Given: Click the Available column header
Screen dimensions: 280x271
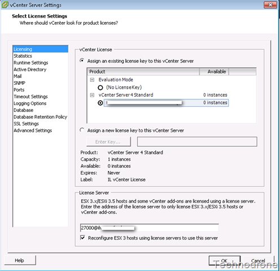Looking at the screenshot, I should point(214,72).
